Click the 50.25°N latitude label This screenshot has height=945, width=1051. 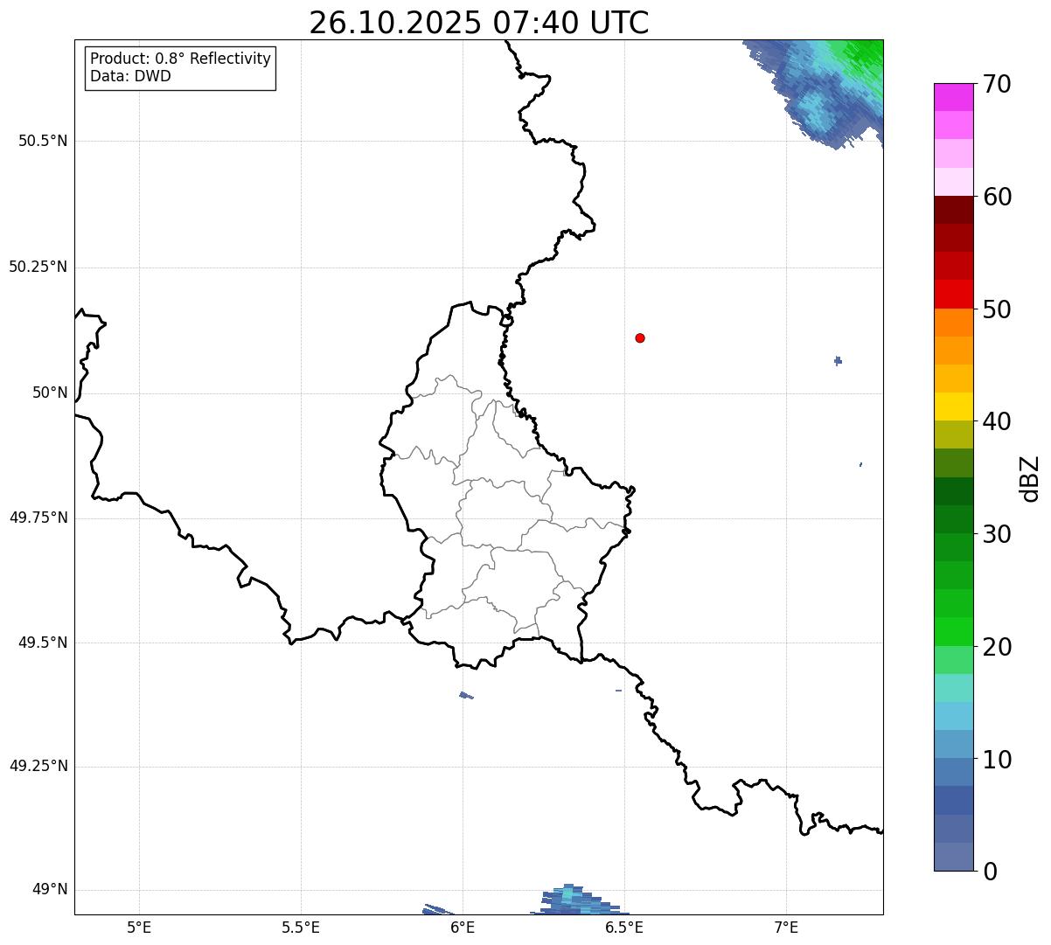pyautogui.click(x=38, y=267)
